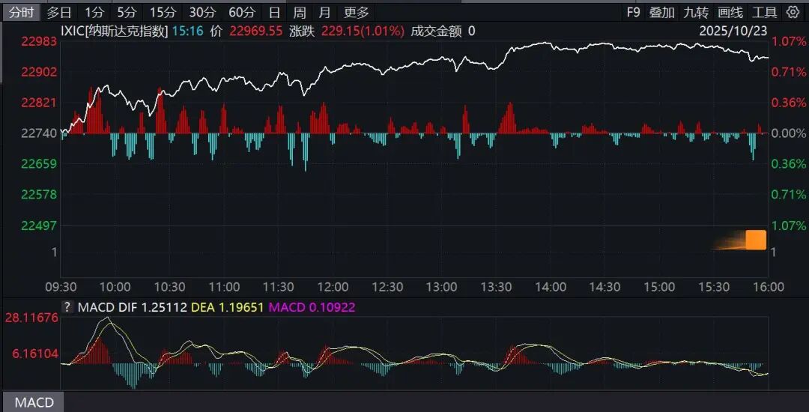Open the chart settings gear icon
The width and height of the screenshot is (809, 412).
coord(793,12)
